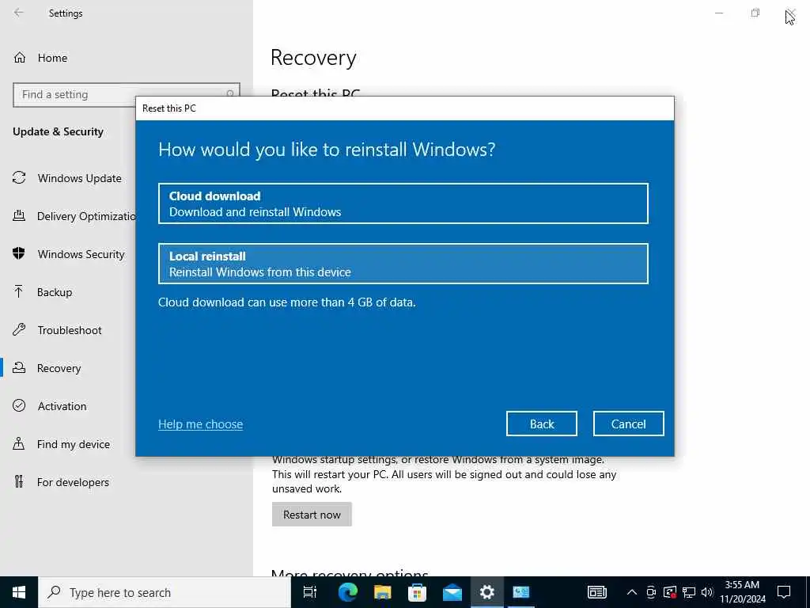Click the Activation checkmark icon
Screen dimensions: 810x608
point(19,405)
